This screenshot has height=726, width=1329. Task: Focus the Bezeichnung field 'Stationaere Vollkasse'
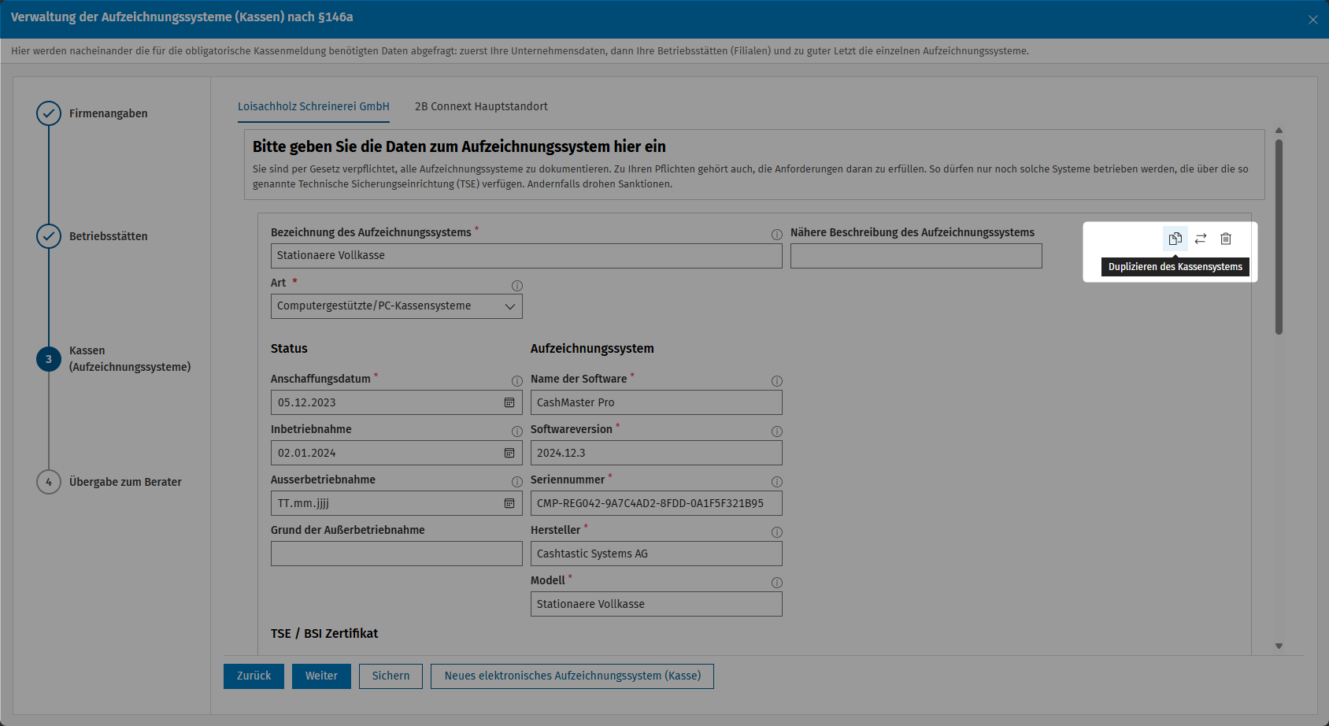point(527,256)
